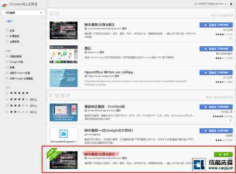Add 网页截图++ extension to Chrome
Screen dimensions: 236x174
point(216,131)
